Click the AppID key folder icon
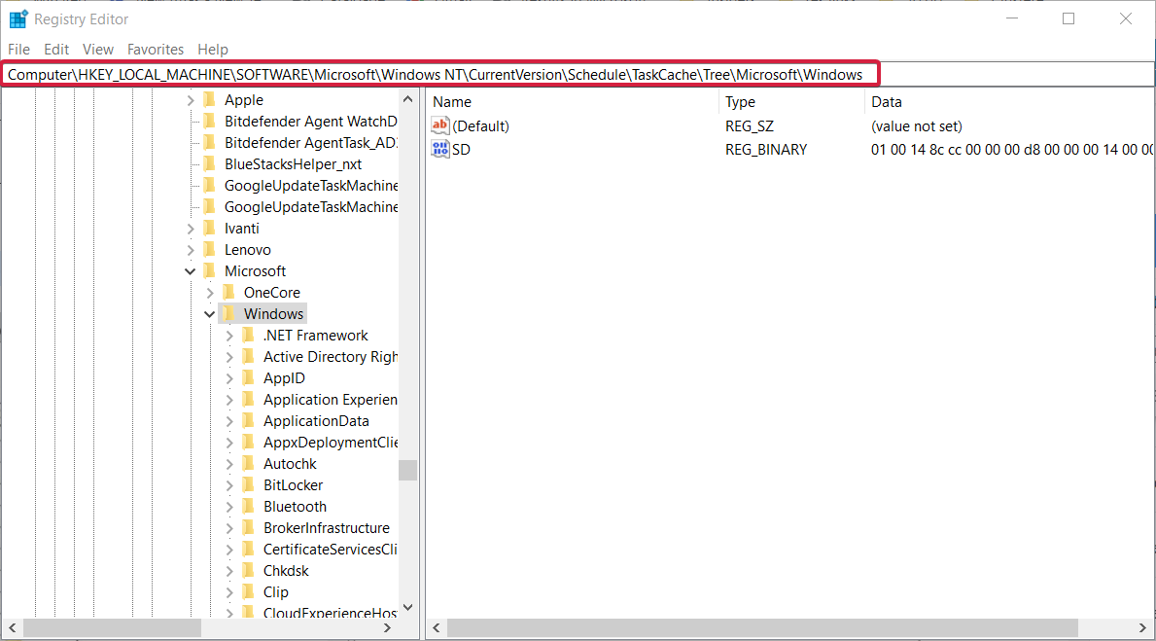 pos(249,377)
